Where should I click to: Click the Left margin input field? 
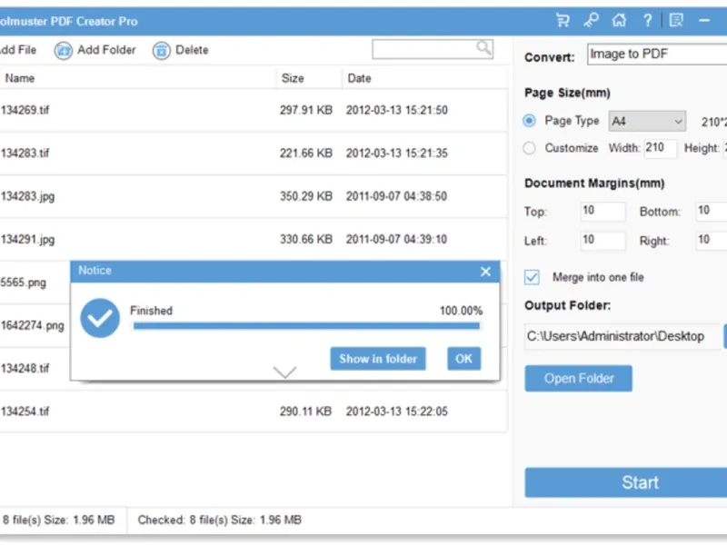point(603,241)
